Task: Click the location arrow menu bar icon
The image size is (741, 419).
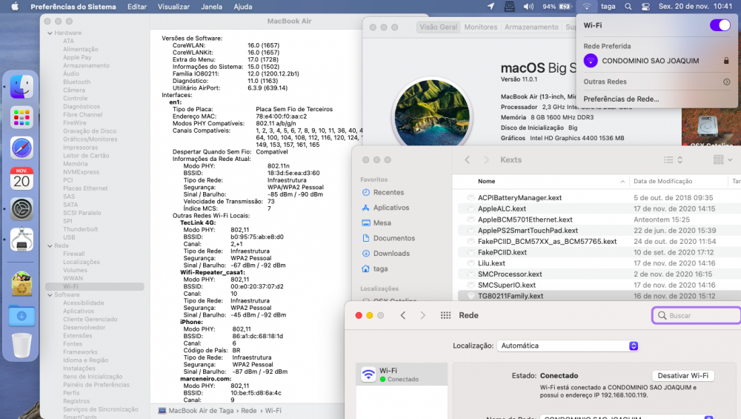Action: 491,7
